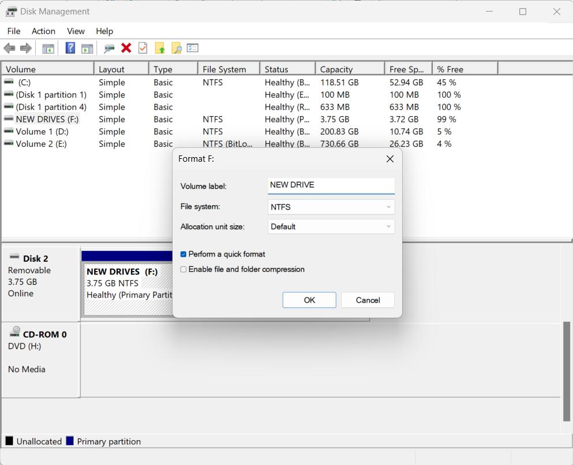
Task: Click the Disk 2 removable disk icon
Action: pos(14,257)
